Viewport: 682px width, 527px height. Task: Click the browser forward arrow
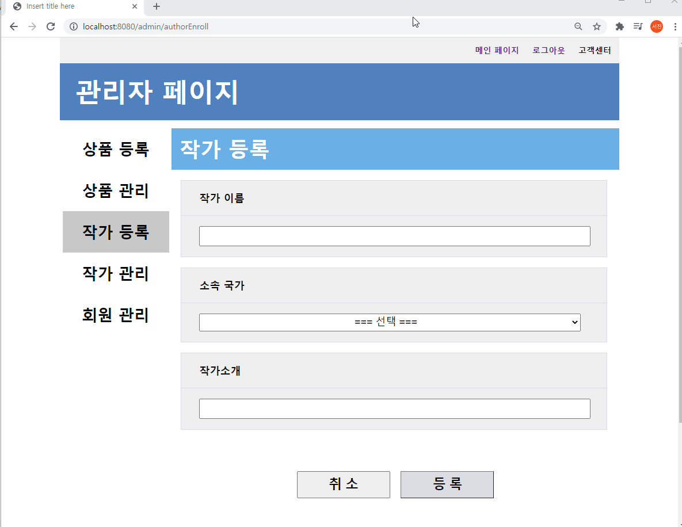32,26
